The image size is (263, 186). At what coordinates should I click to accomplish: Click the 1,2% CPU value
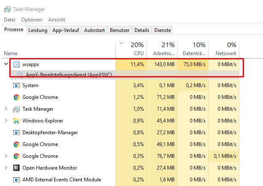(x=138, y=97)
